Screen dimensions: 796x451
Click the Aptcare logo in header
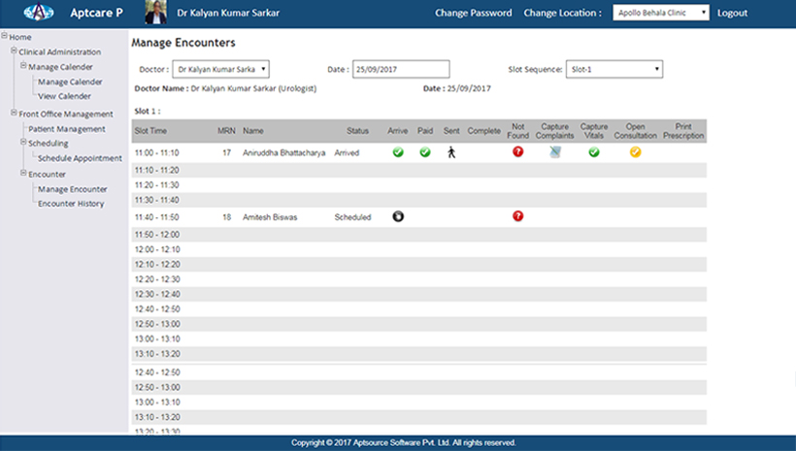tap(38, 14)
